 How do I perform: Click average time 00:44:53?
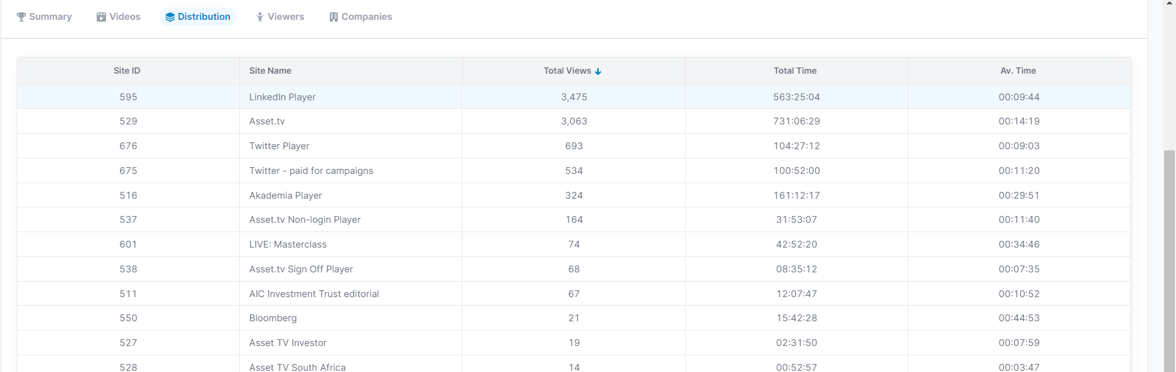point(1019,318)
